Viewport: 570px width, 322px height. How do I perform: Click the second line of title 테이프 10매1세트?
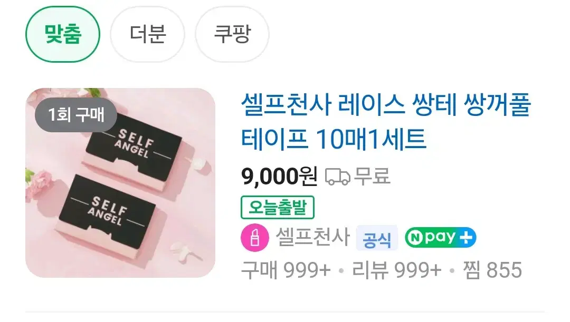(334, 139)
